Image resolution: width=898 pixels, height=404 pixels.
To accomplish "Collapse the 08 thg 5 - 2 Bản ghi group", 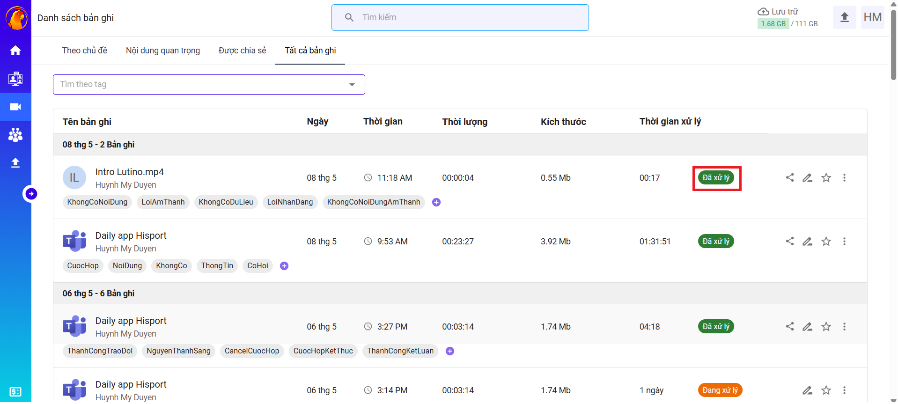I will tap(460, 145).
